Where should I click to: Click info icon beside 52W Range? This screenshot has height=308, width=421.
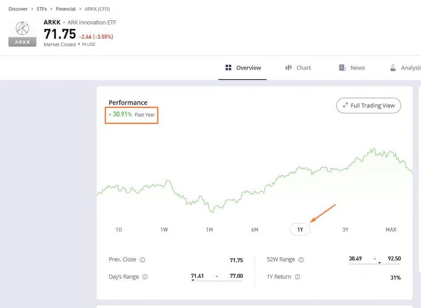coord(301,260)
